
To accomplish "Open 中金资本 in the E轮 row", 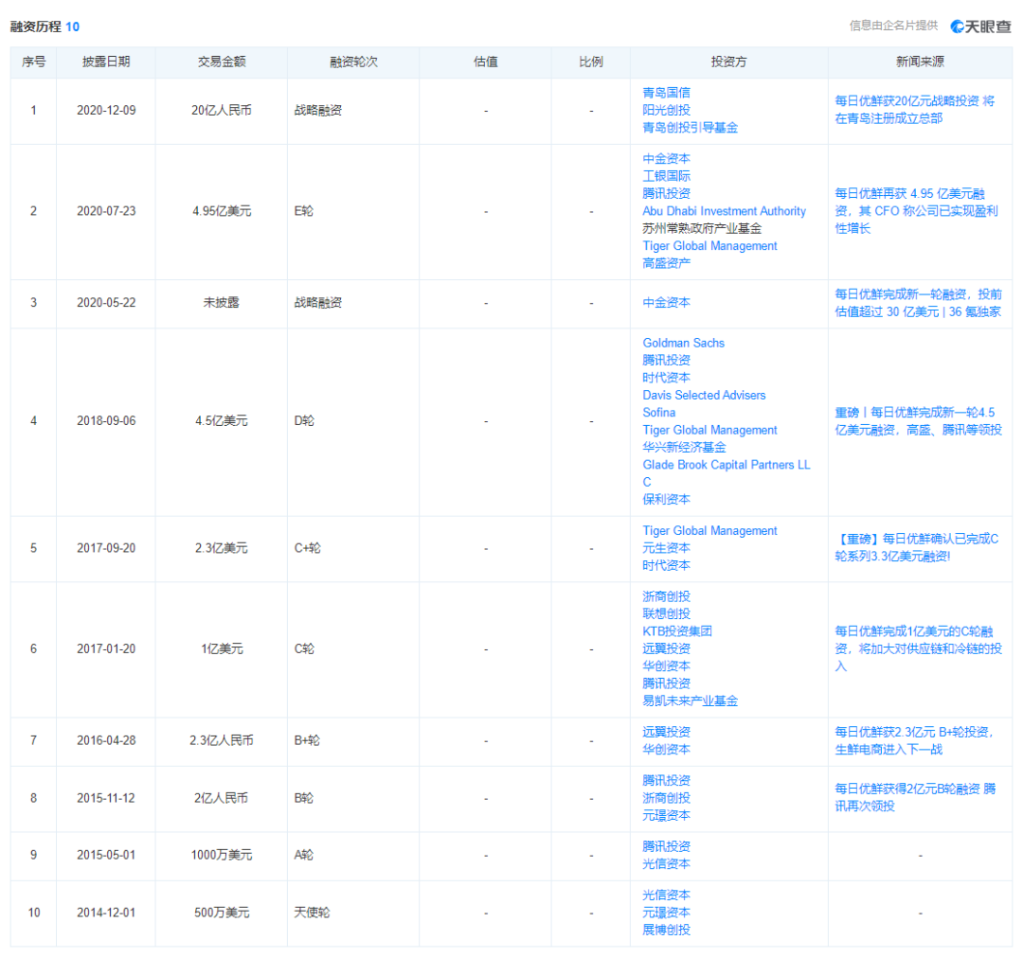I will click(x=666, y=158).
